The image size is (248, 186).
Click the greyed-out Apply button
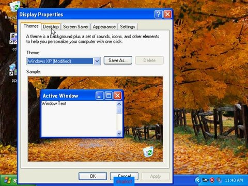tap(156, 176)
